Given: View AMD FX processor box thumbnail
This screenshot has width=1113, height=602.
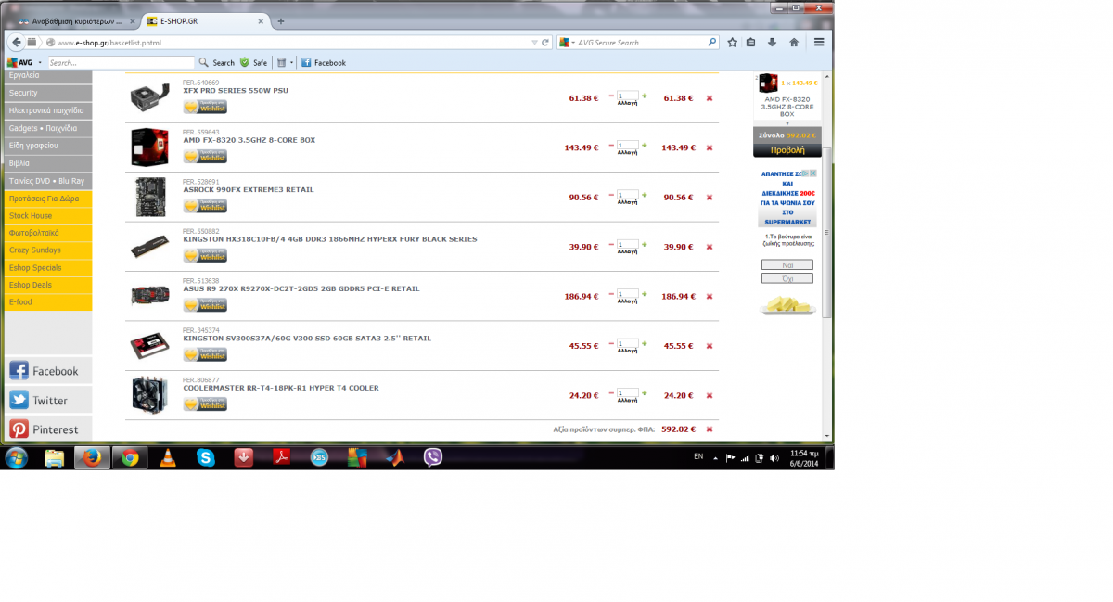Looking at the screenshot, I should click(149, 147).
